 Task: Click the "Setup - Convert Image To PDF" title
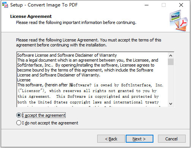click(44, 5)
